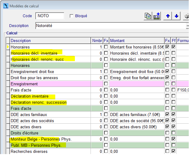Click the copy model toolbar icon

[148, 16]
